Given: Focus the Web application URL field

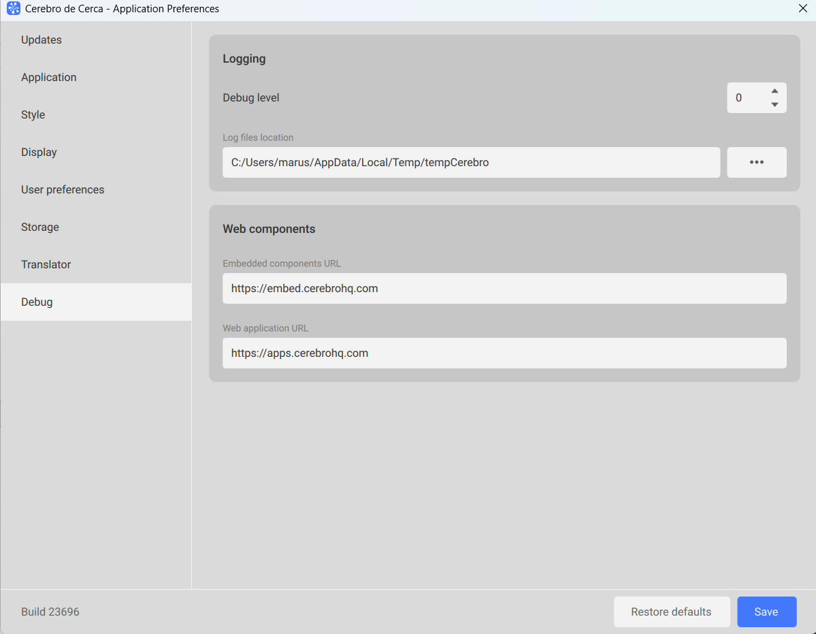Looking at the screenshot, I should pos(504,353).
